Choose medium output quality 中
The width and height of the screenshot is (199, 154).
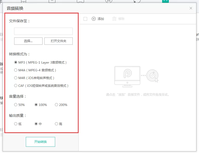click(x=36, y=124)
